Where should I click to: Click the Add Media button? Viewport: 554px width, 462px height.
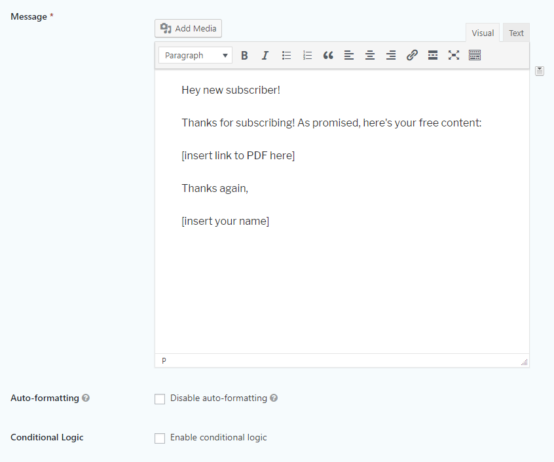[x=189, y=28]
